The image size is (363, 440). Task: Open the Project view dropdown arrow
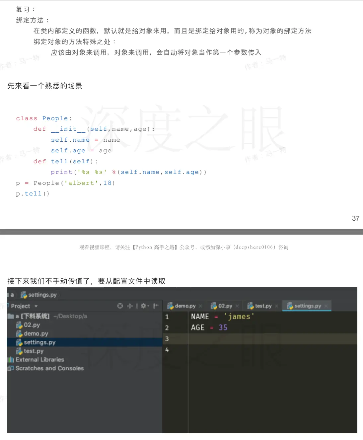pos(36,306)
